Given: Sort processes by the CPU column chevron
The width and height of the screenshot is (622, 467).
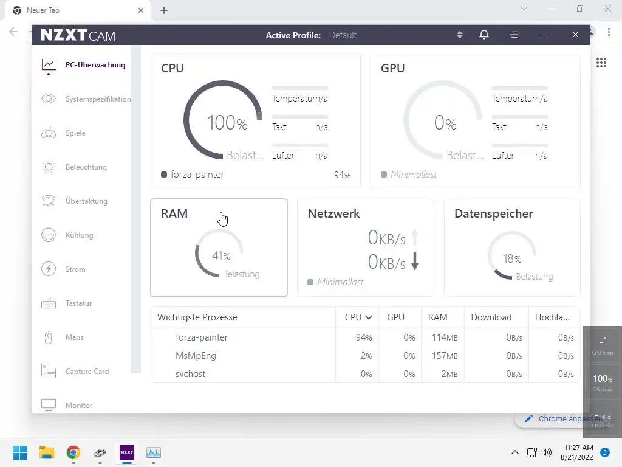Looking at the screenshot, I should [x=369, y=317].
